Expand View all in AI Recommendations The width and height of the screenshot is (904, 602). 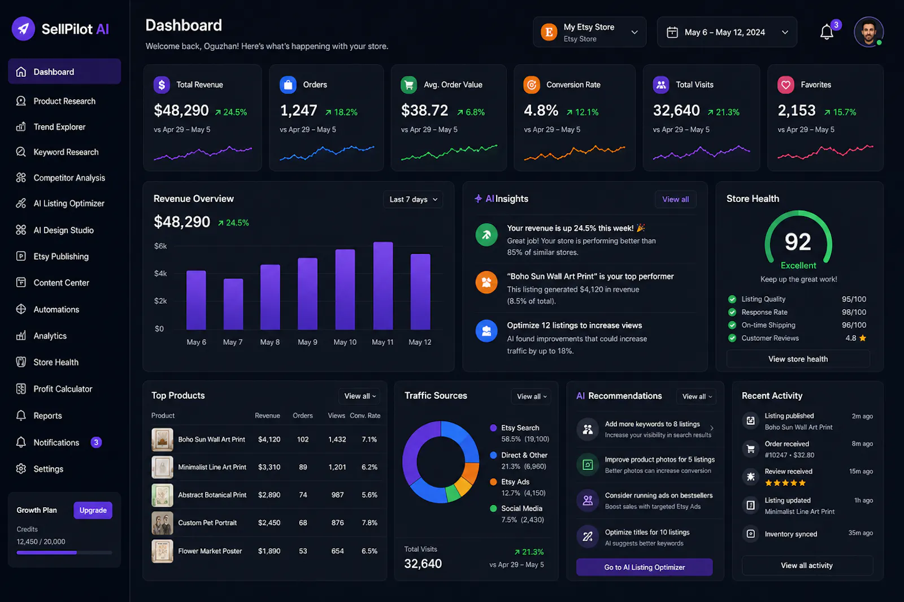point(697,397)
